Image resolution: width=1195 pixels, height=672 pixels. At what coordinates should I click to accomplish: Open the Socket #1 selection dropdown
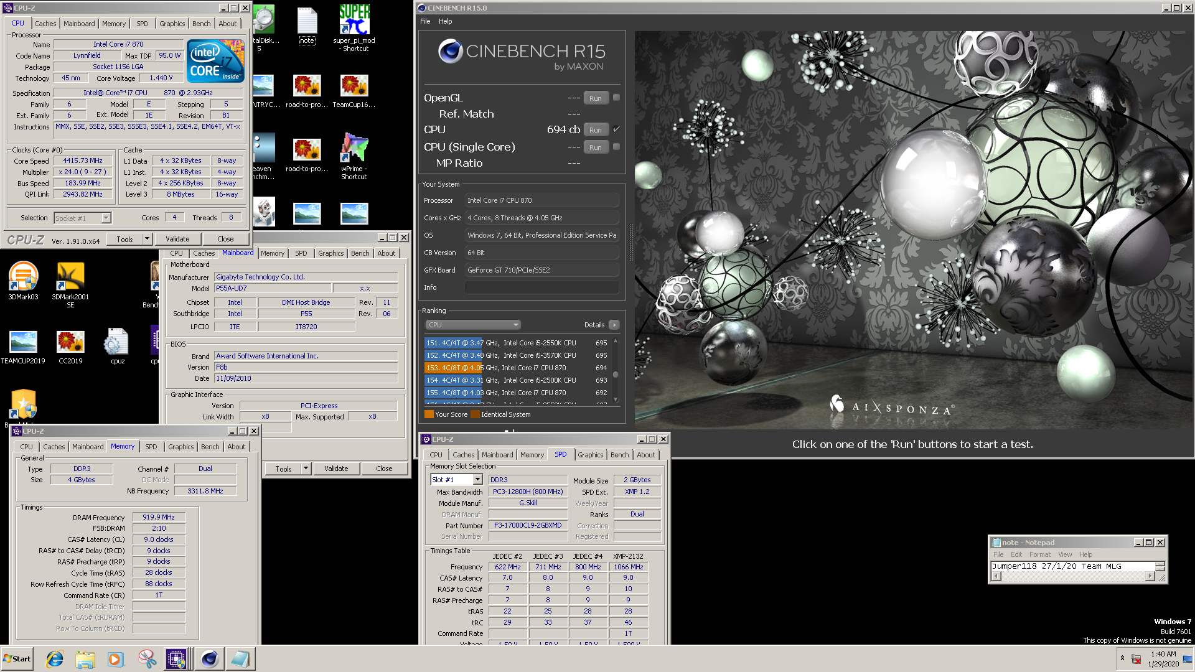(106, 218)
